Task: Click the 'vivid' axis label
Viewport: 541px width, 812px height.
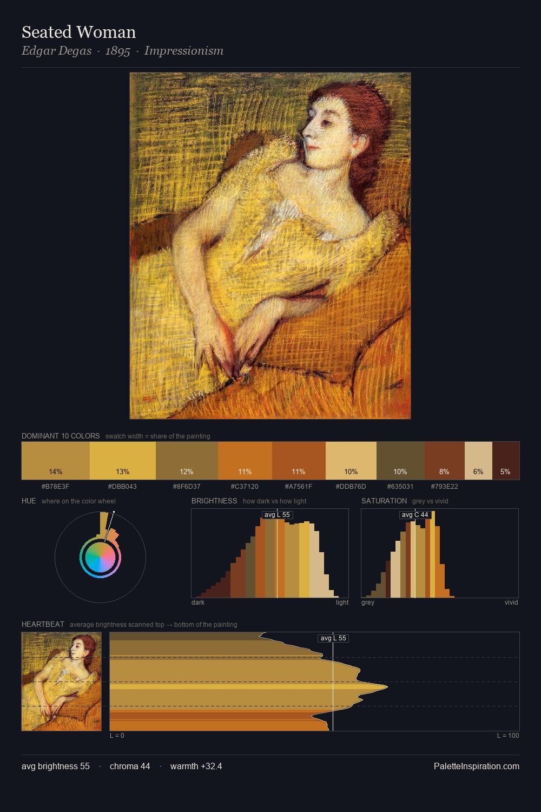Action: 511,603
